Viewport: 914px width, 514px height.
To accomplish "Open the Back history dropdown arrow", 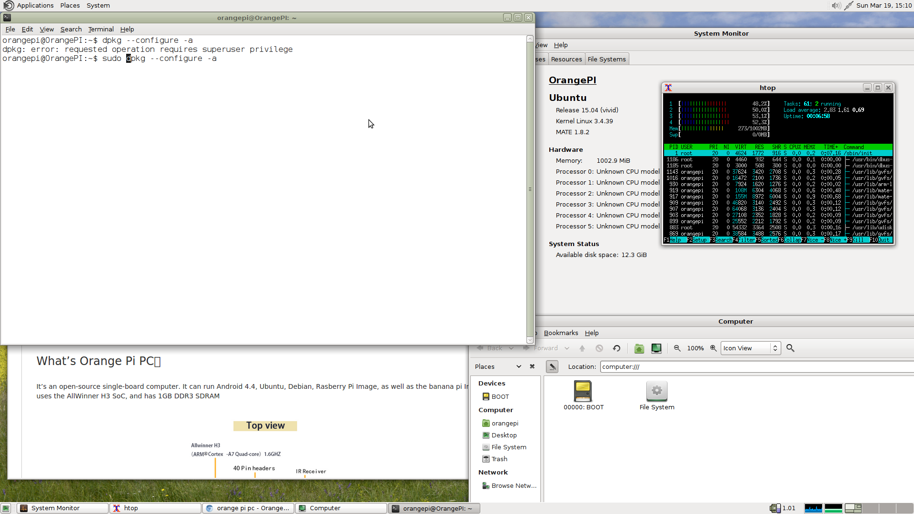I will coord(511,348).
